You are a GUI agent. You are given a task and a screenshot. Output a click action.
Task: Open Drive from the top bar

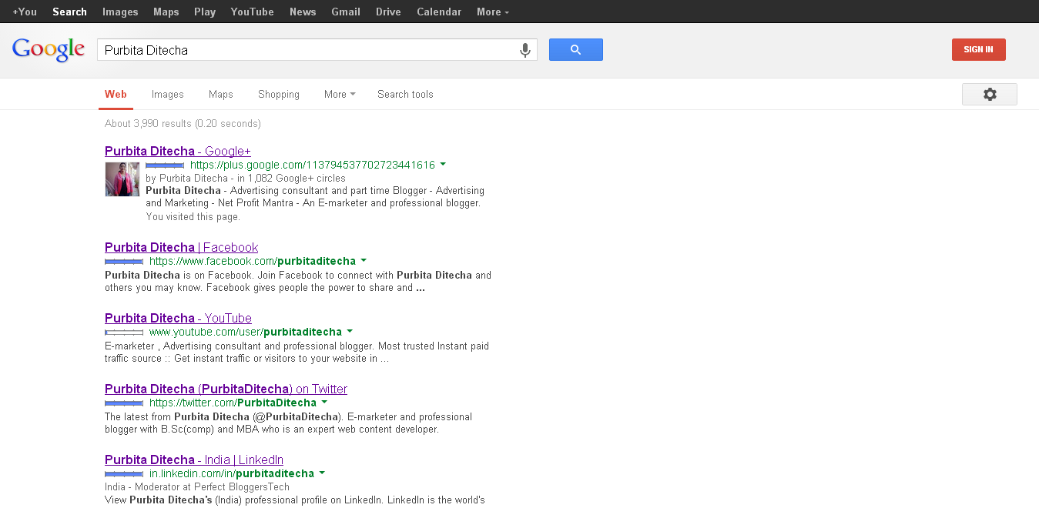point(388,12)
